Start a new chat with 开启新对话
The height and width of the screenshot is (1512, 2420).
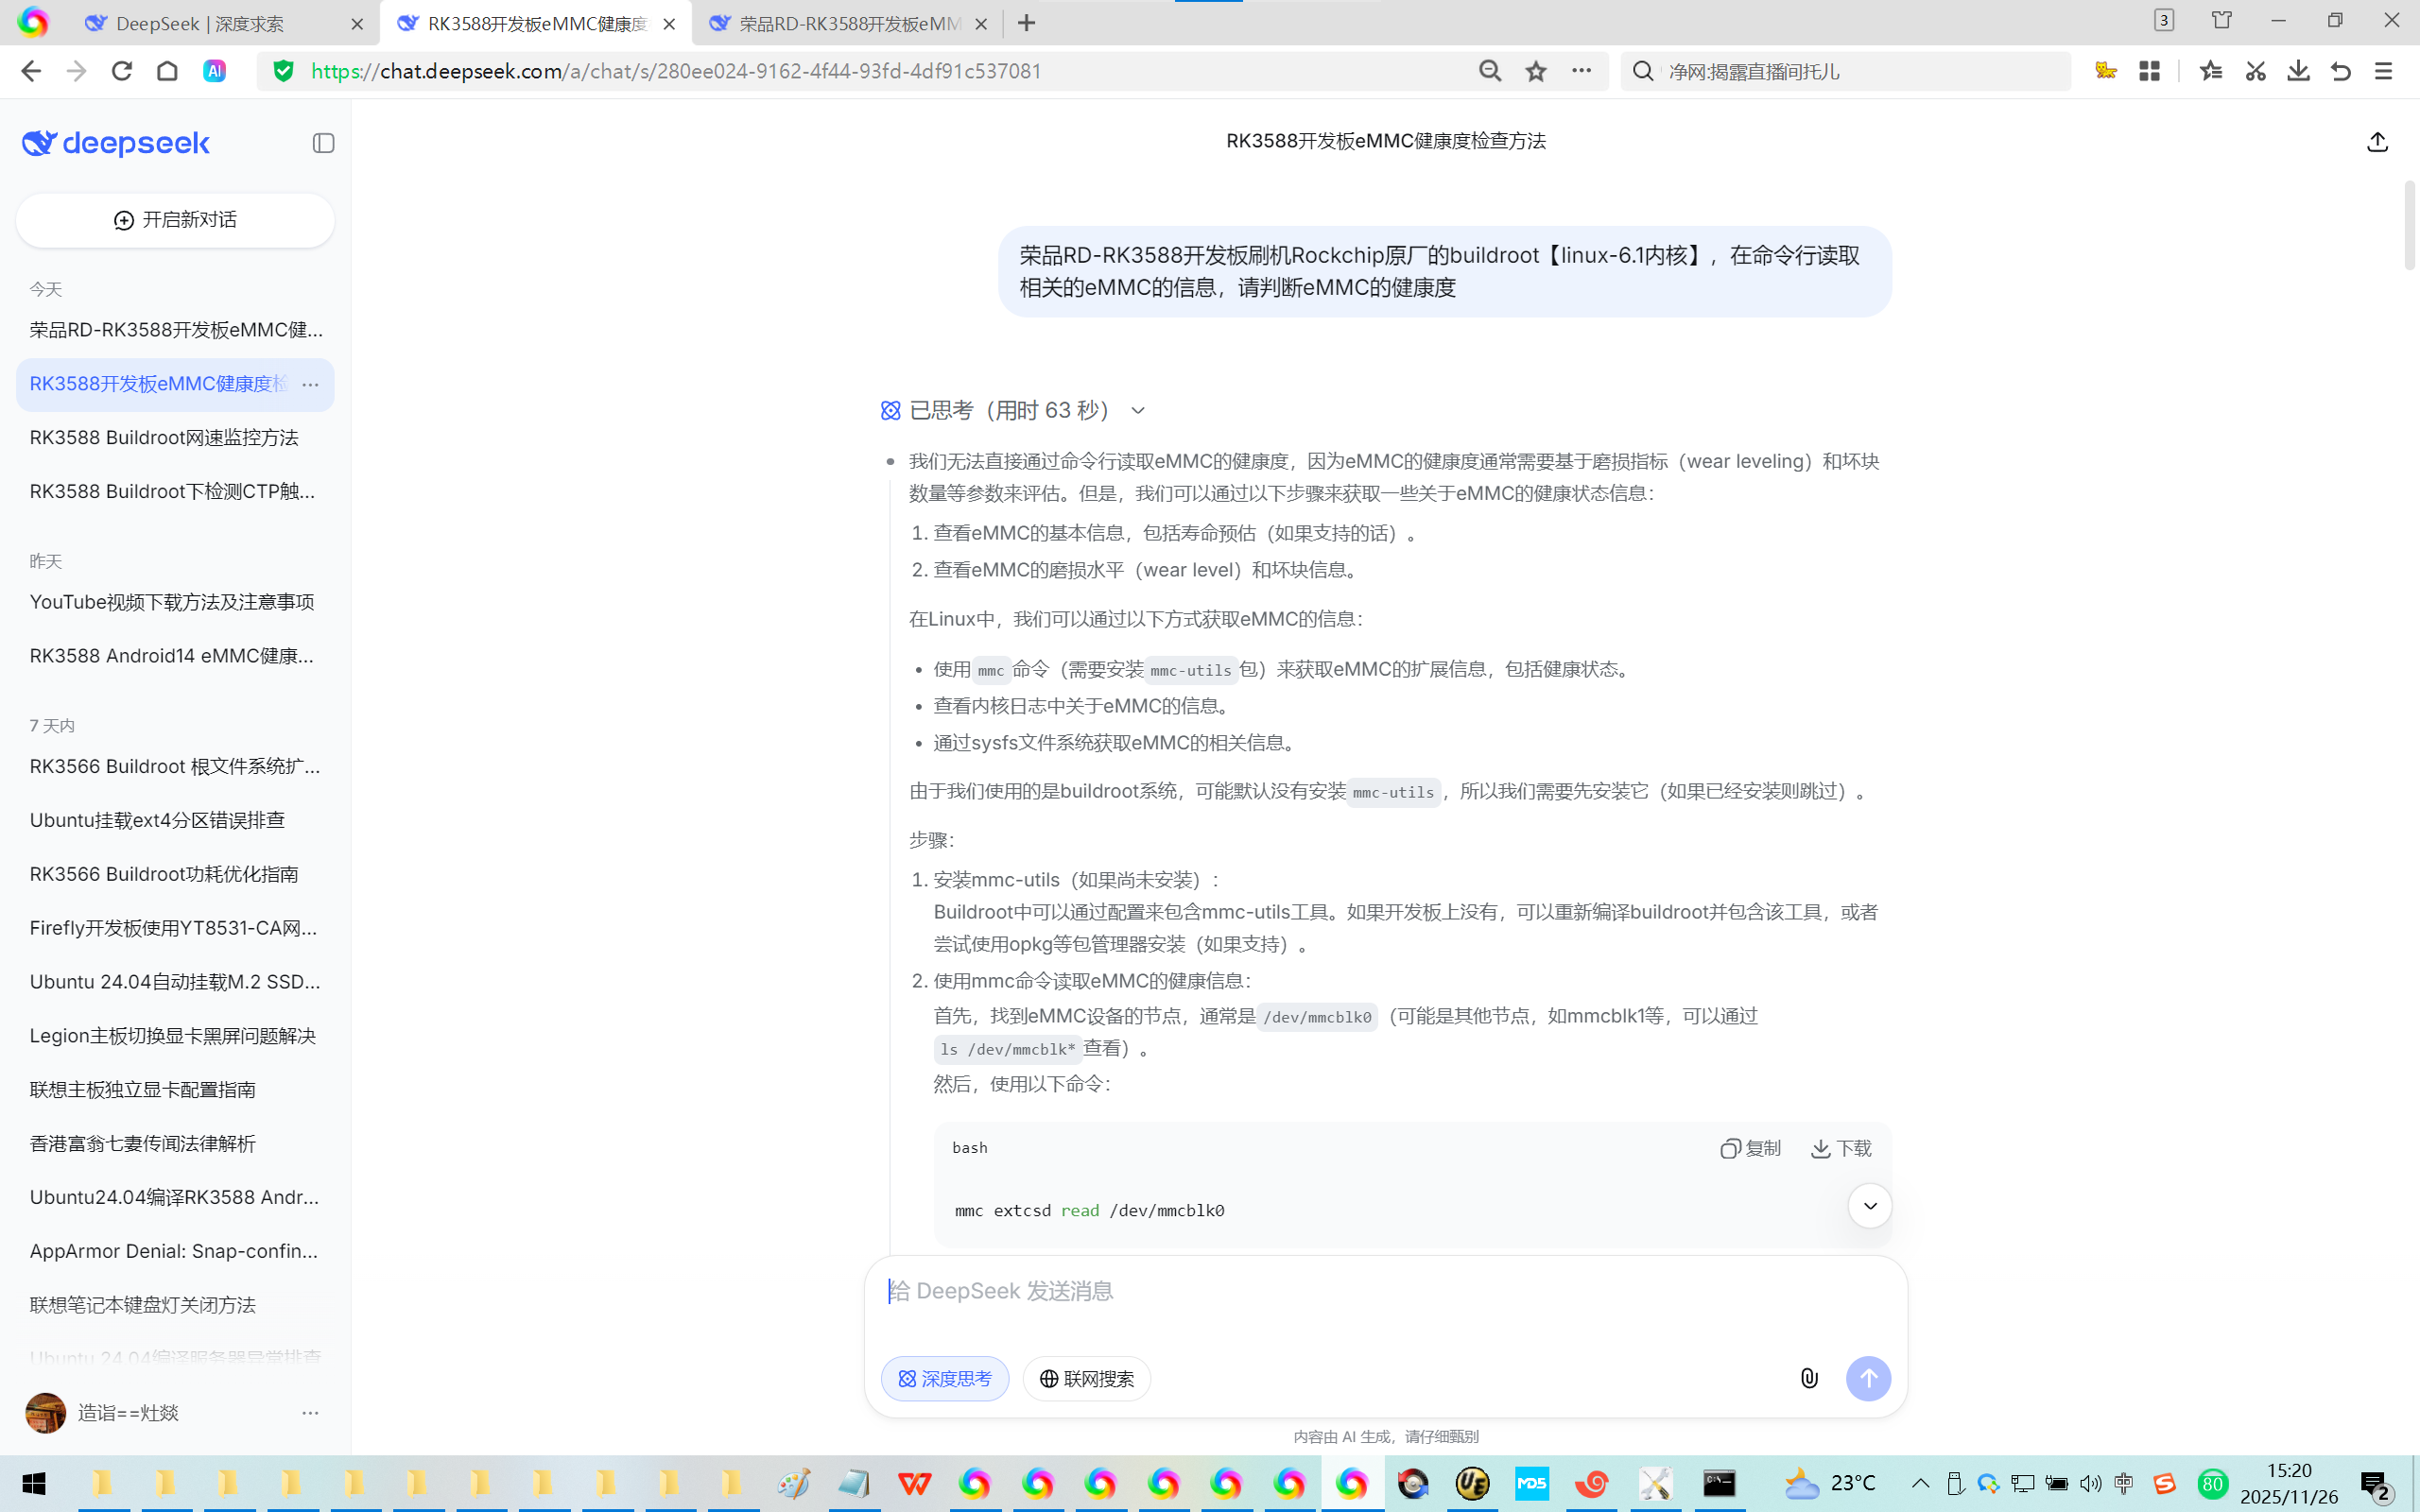[175, 220]
